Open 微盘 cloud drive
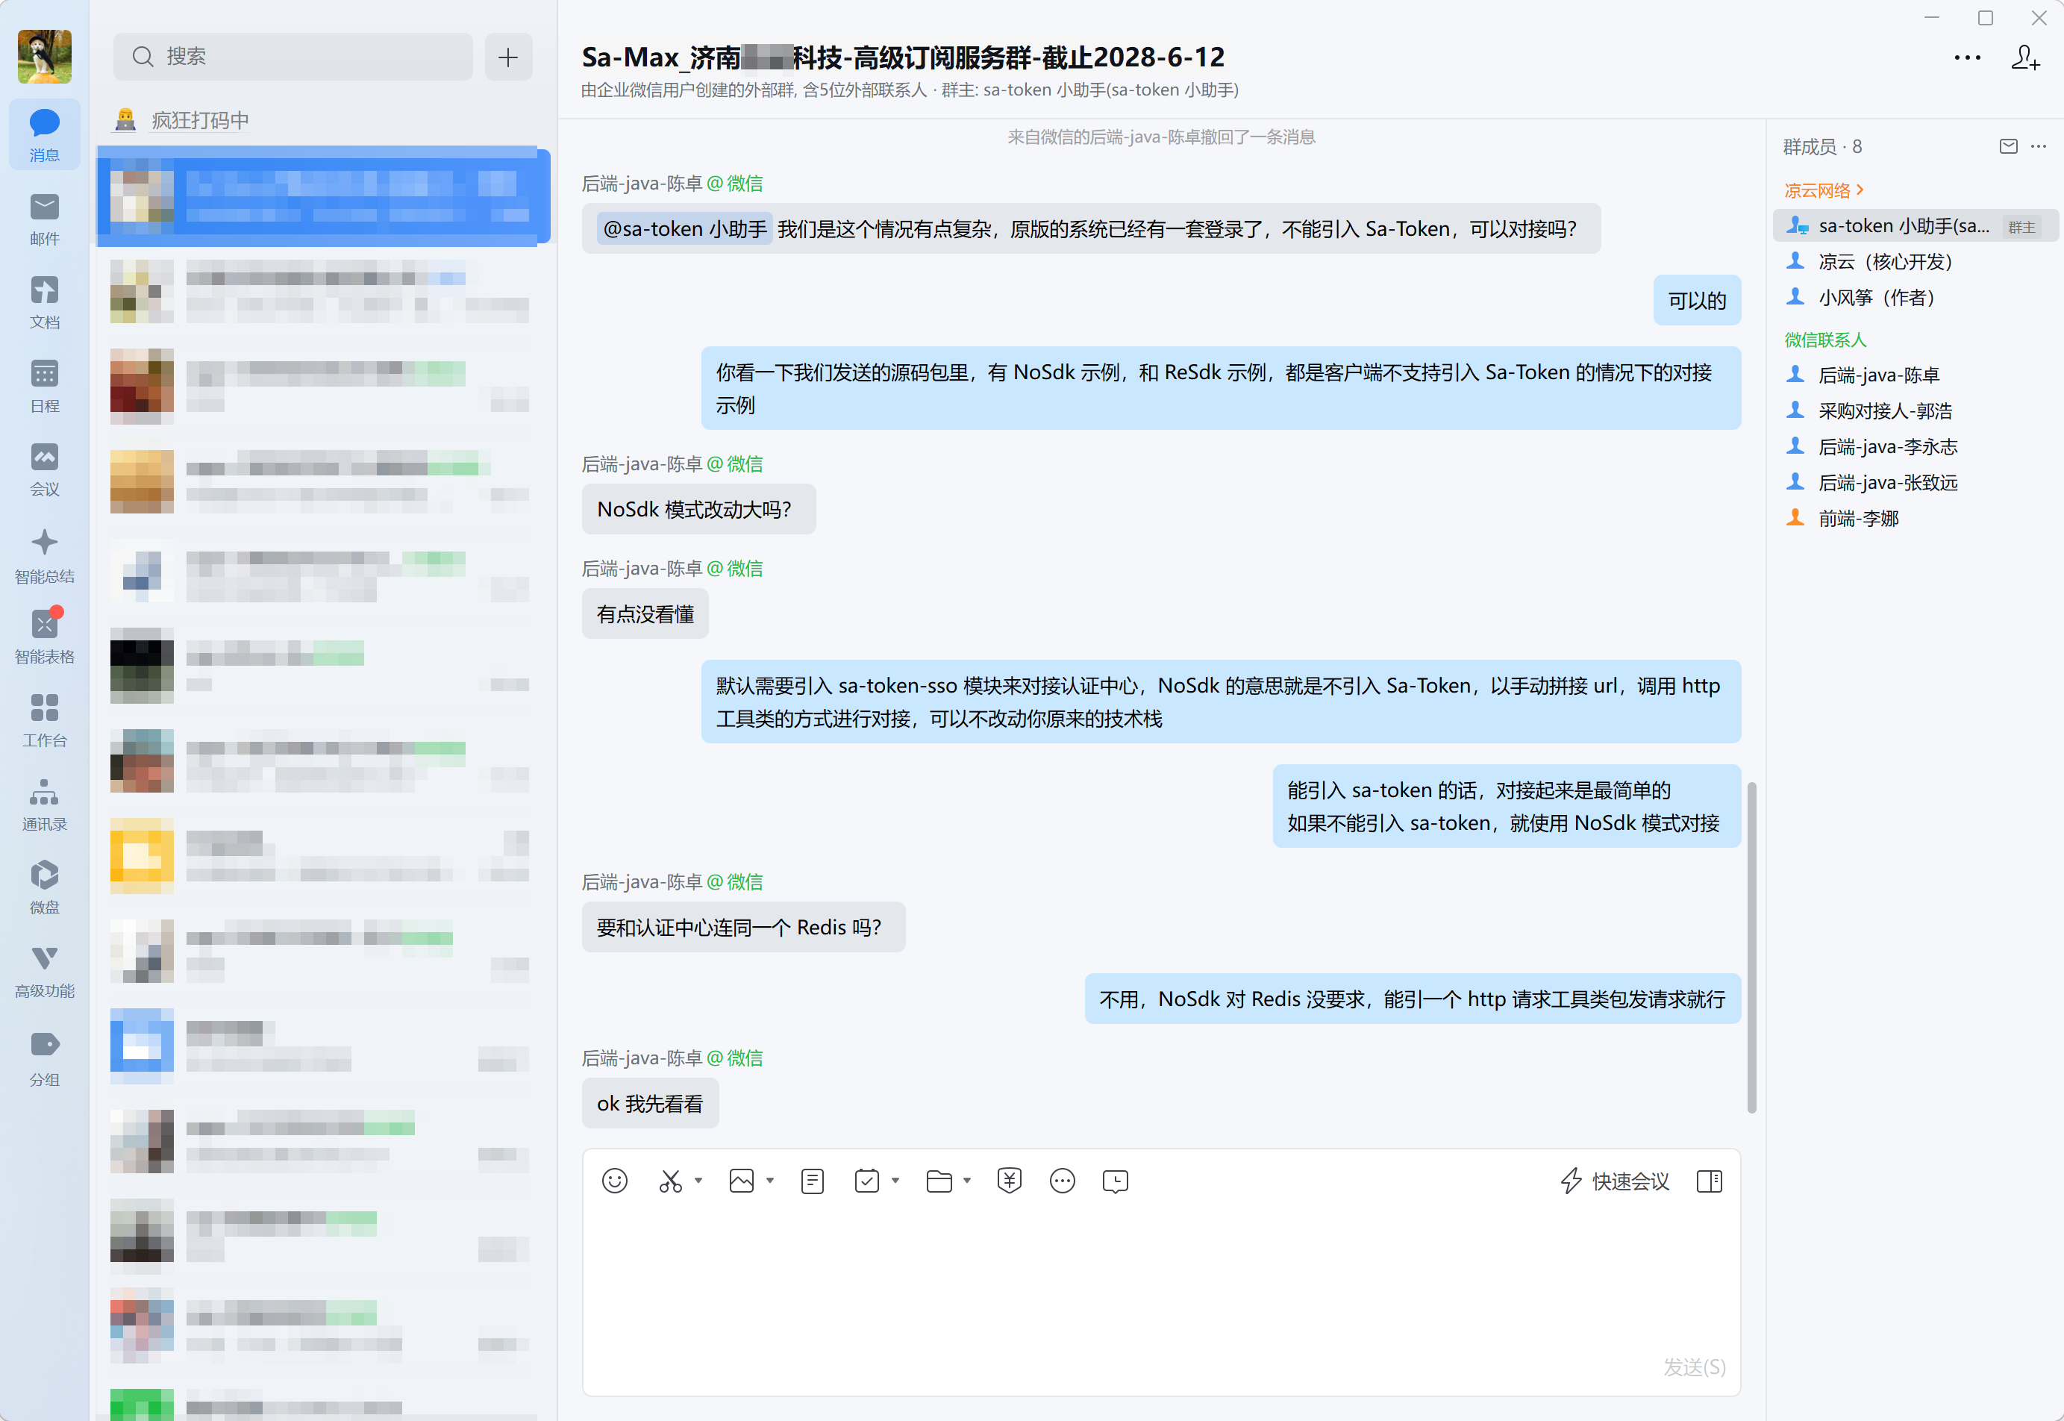The width and height of the screenshot is (2064, 1421). click(45, 887)
